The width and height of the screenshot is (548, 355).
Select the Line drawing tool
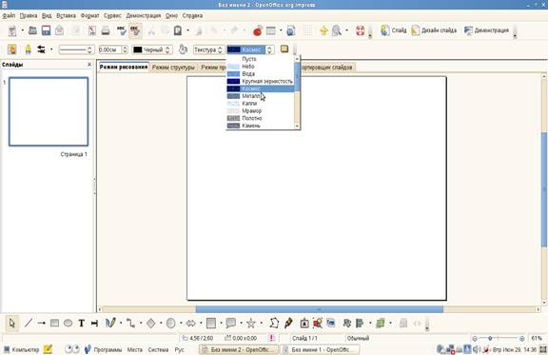(x=29, y=323)
